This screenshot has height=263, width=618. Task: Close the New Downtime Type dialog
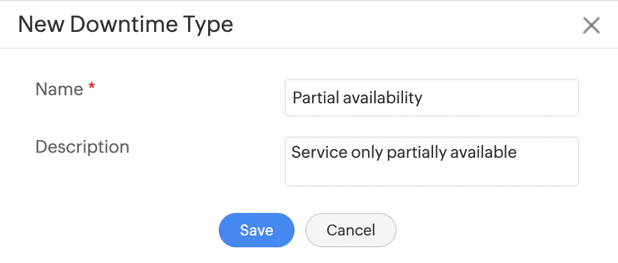pyautogui.click(x=591, y=25)
